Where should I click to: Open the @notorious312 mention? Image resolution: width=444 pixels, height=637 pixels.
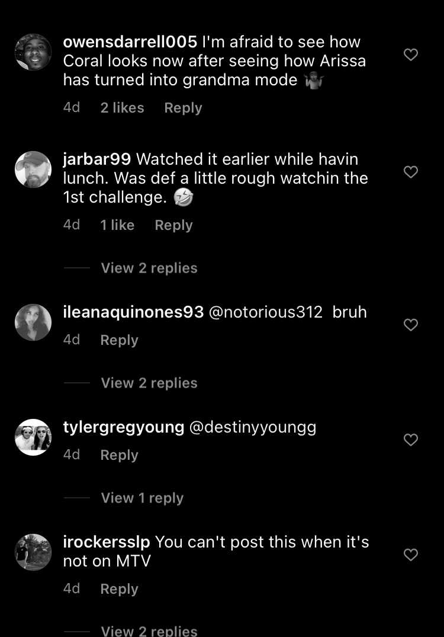265,312
